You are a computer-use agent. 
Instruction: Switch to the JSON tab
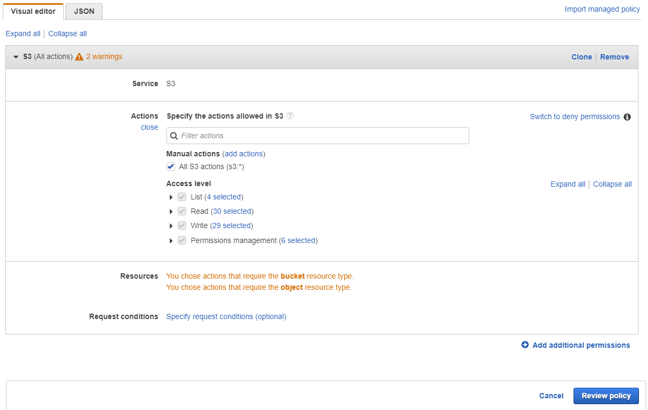coord(84,11)
